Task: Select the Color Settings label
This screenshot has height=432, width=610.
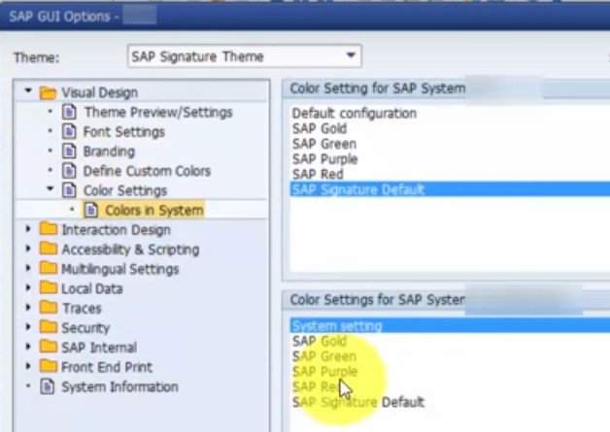Action: click(125, 190)
